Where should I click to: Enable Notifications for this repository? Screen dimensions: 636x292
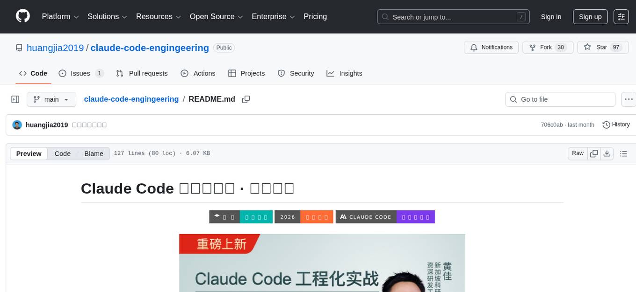pyautogui.click(x=491, y=47)
